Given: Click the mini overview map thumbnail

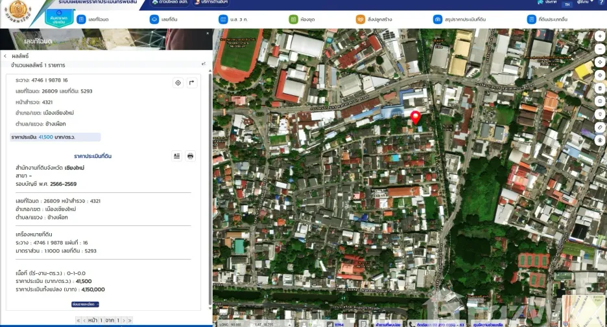Looking at the screenshot, I should tap(584, 311).
